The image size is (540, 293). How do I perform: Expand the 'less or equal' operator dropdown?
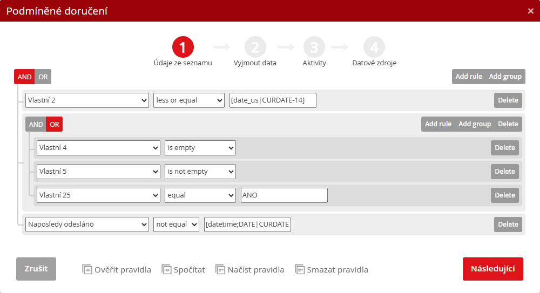click(189, 100)
